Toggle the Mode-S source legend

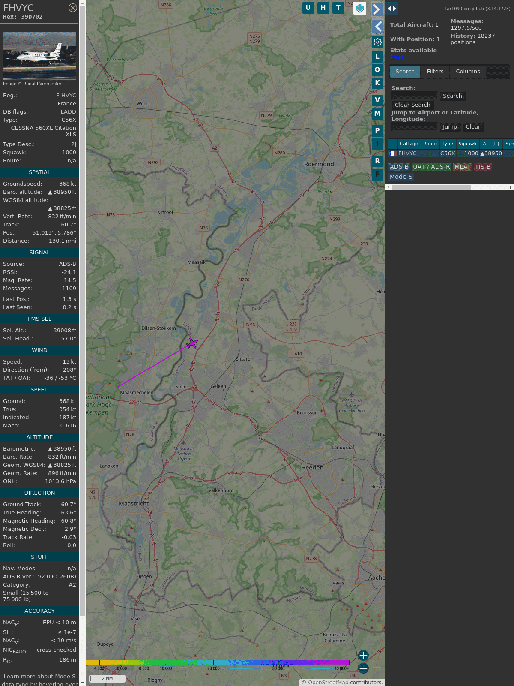(x=401, y=177)
